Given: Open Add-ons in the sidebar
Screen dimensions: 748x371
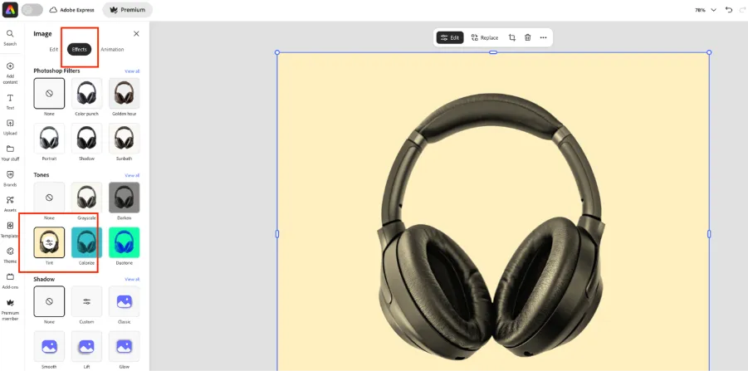Looking at the screenshot, I should click(10, 281).
